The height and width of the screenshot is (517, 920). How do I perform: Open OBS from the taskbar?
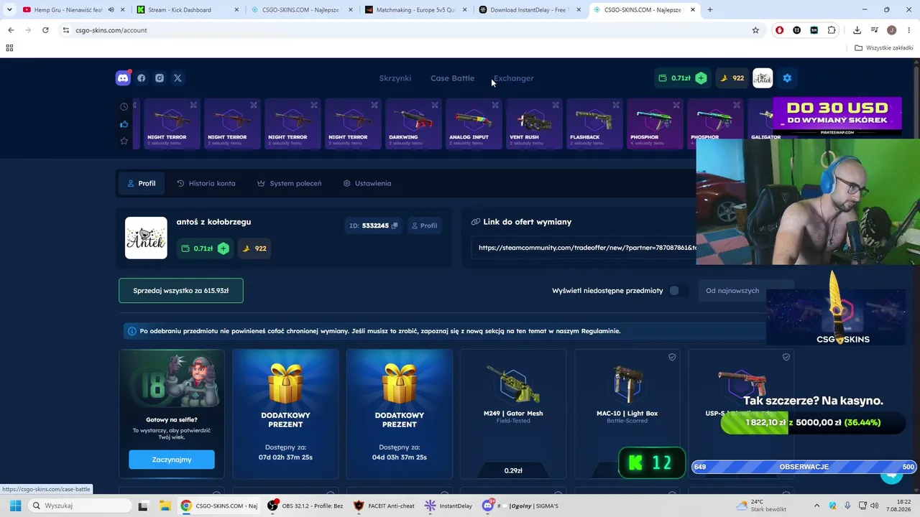tap(305, 506)
